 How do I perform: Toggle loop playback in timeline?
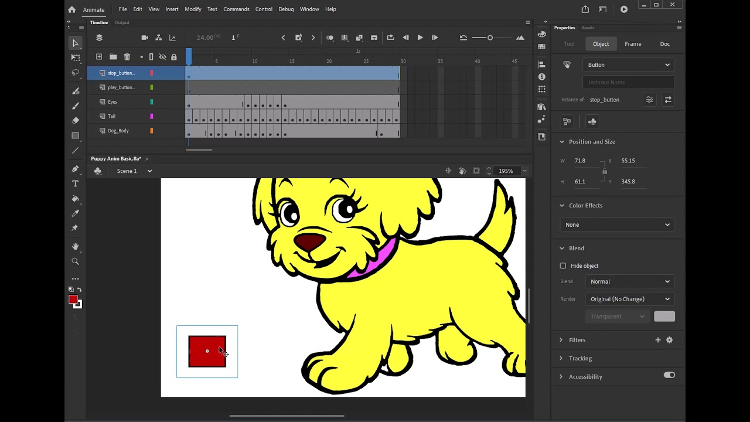tap(391, 38)
